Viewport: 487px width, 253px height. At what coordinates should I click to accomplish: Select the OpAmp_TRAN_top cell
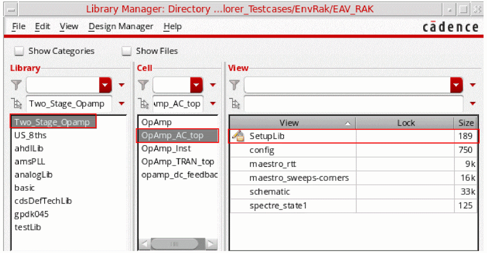pos(178,161)
